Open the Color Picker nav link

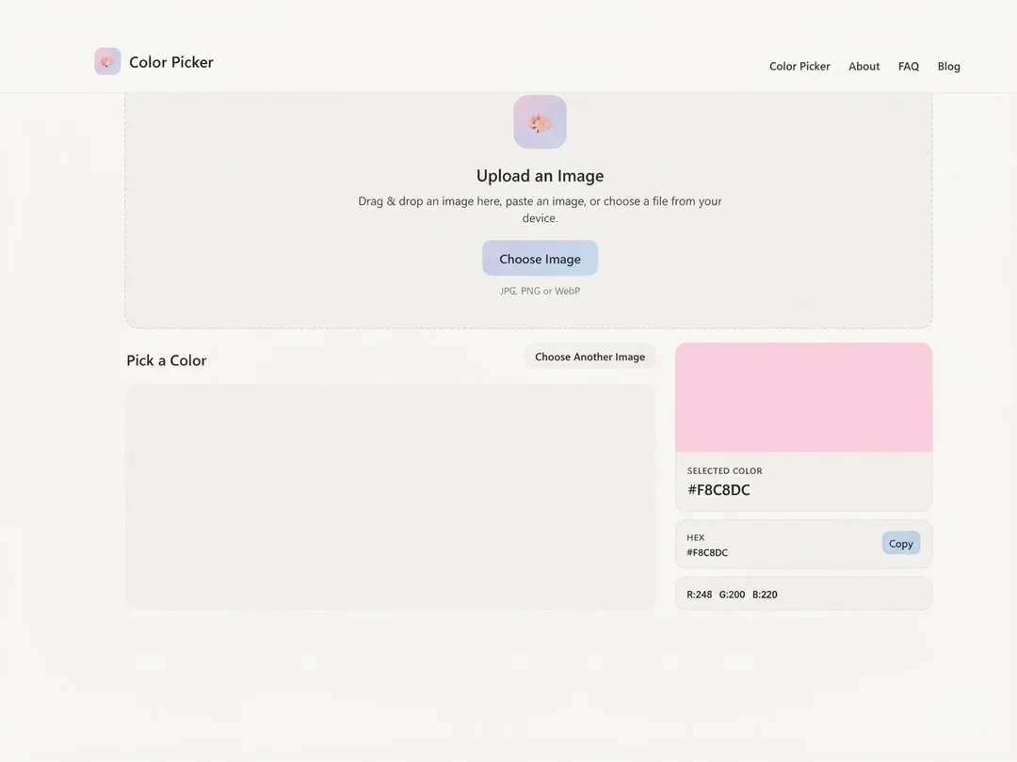[799, 66]
